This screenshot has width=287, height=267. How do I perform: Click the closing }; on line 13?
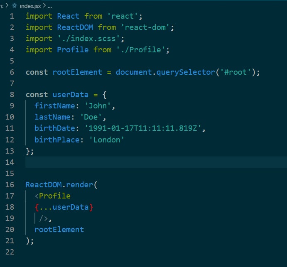point(29,151)
